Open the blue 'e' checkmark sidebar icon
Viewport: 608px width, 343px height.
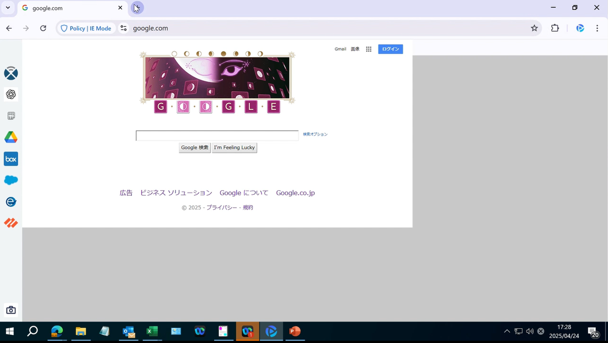tap(11, 202)
